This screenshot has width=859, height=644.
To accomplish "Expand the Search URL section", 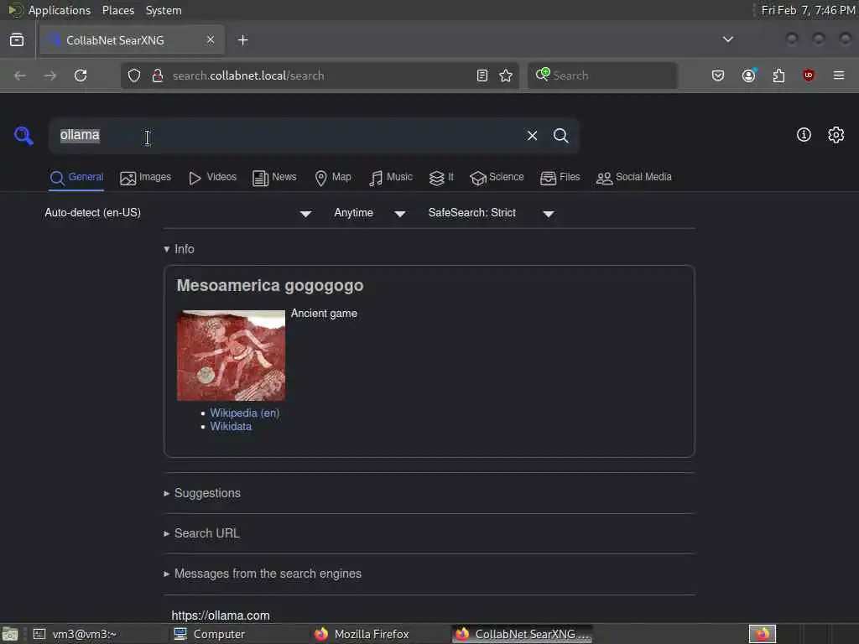I will click(201, 533).
